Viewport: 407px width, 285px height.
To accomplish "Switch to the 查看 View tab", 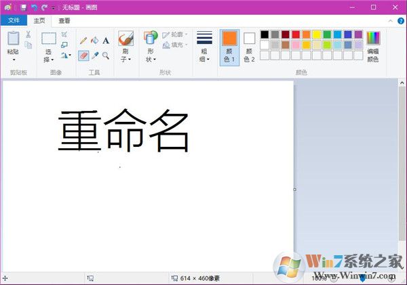I will 64,20.
